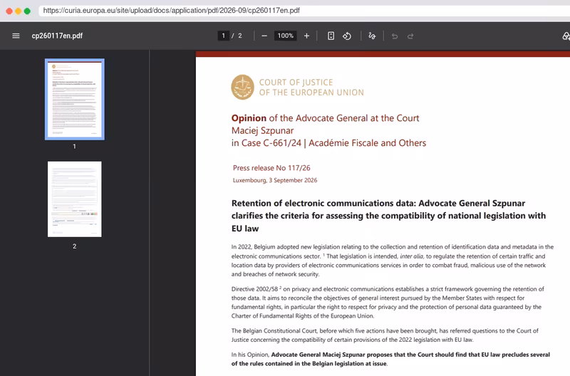
Task: Rotate the document counterclockwise
Action: pos(347,36)
